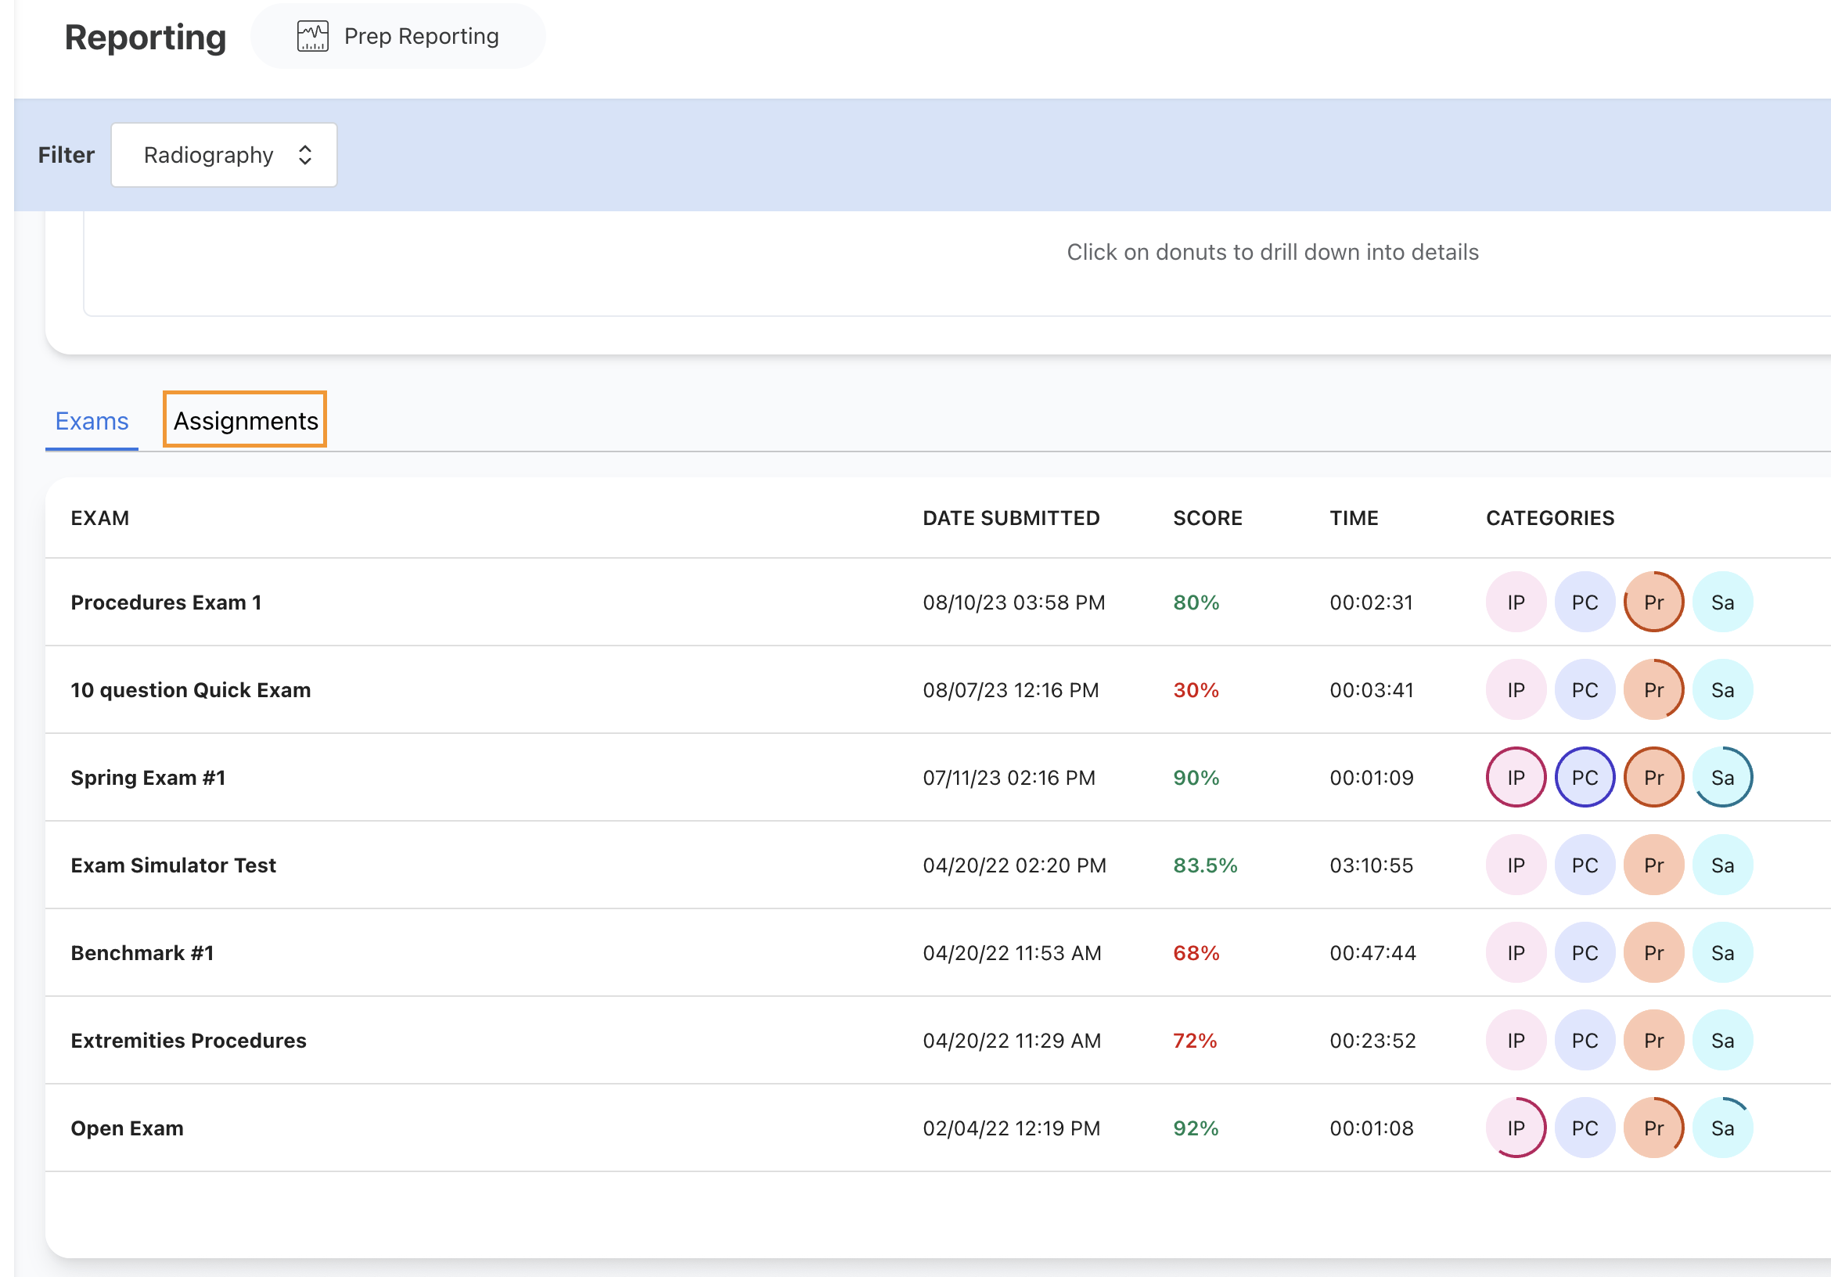Click Sa donut for Spring Exam #1
Image resolution: width=1831 pixels, height=1277 pixels.
point(1721,778)
